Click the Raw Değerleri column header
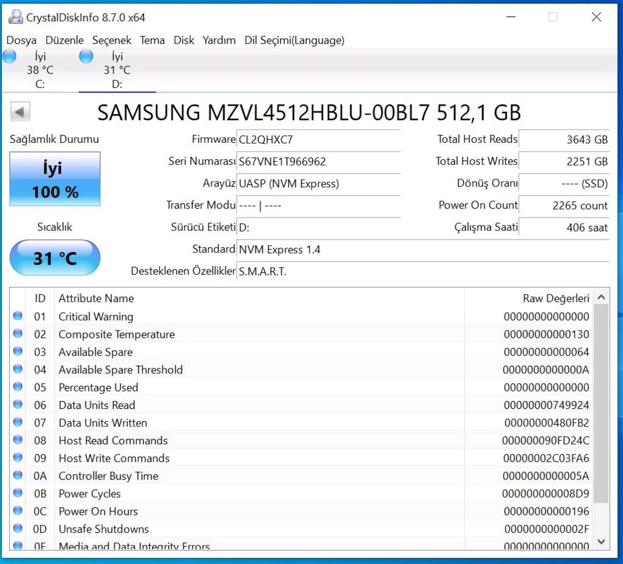 point(529,298)
